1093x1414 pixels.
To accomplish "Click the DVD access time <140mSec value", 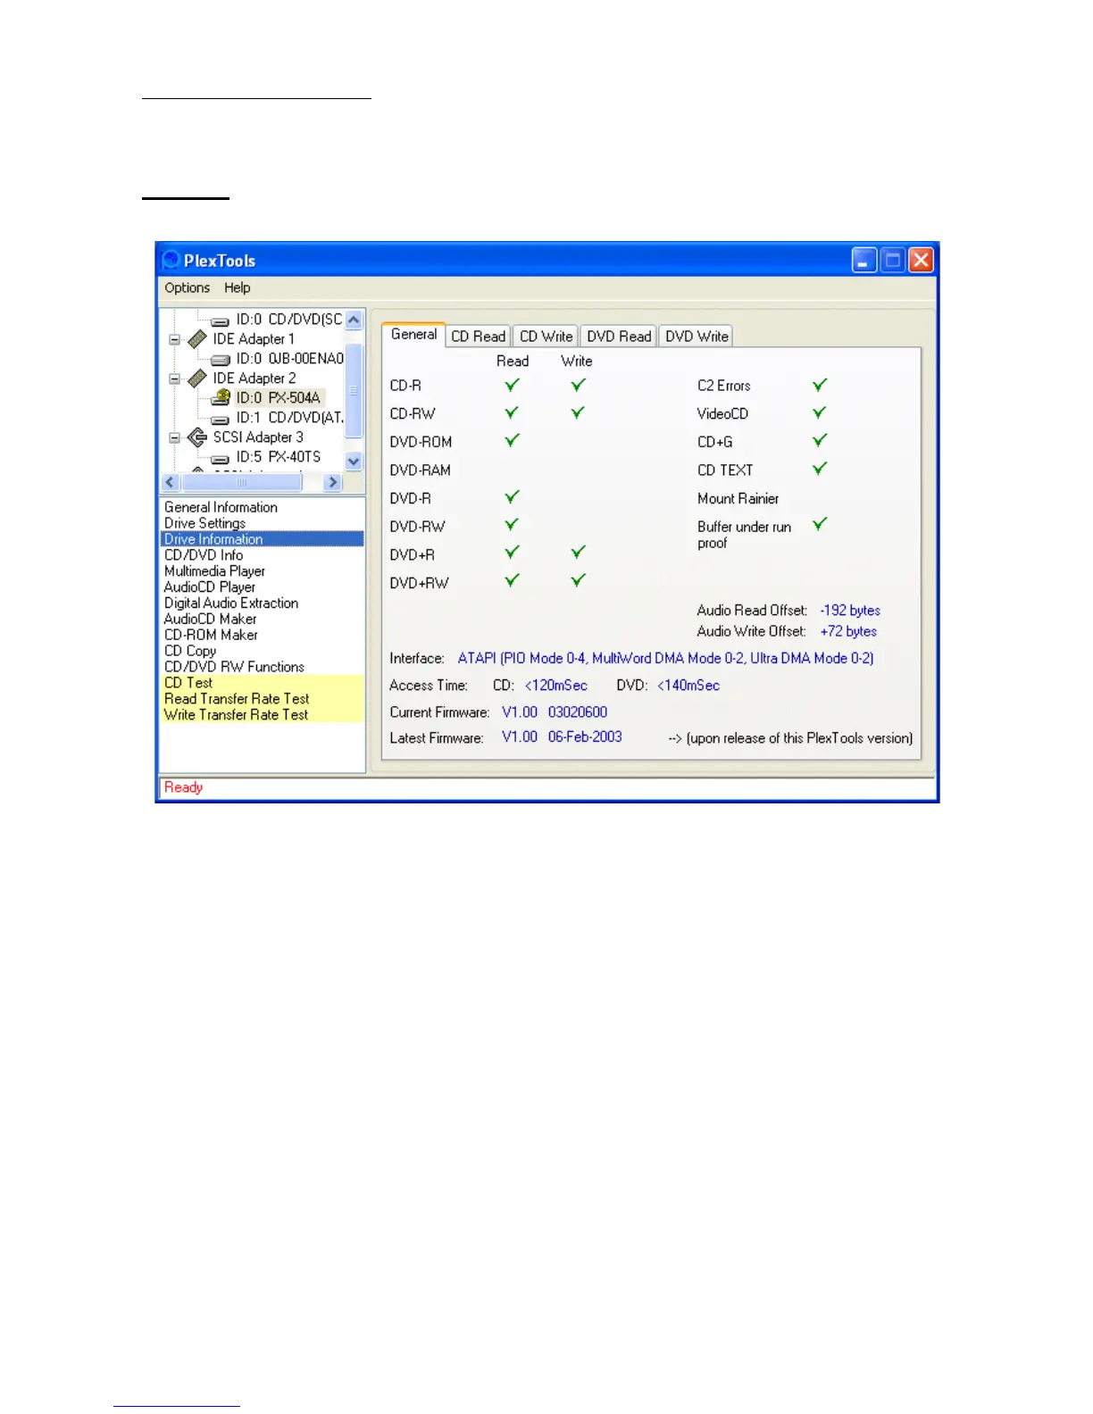I will tap(688, 686).
